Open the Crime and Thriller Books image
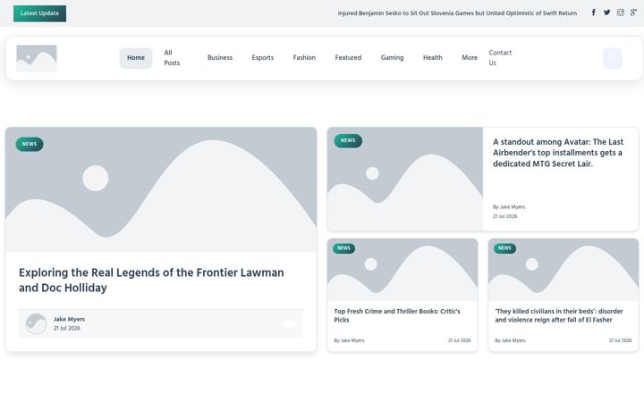The width and height of the screenshot is (644, 402). coord(402,270)
